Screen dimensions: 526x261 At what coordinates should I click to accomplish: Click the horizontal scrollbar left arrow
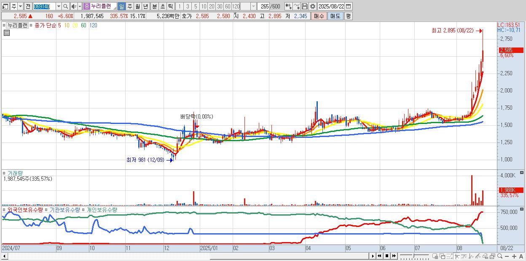tap(4, 256)
